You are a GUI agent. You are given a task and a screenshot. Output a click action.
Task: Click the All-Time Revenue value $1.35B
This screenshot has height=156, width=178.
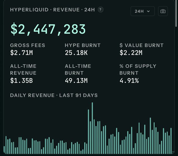[x=21, y=80]
